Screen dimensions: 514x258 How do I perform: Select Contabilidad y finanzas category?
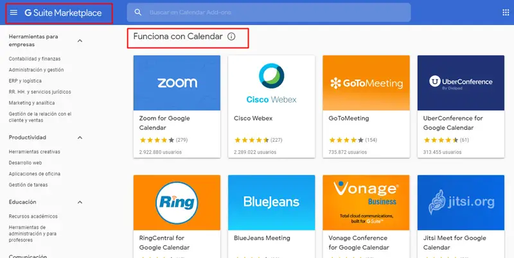[35, 58]
